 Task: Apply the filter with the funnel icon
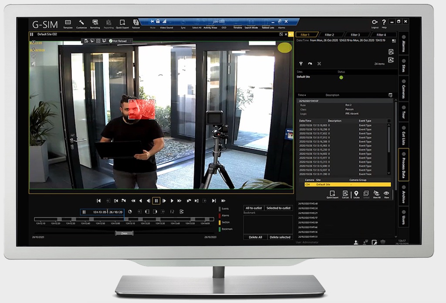coord(301,63)
